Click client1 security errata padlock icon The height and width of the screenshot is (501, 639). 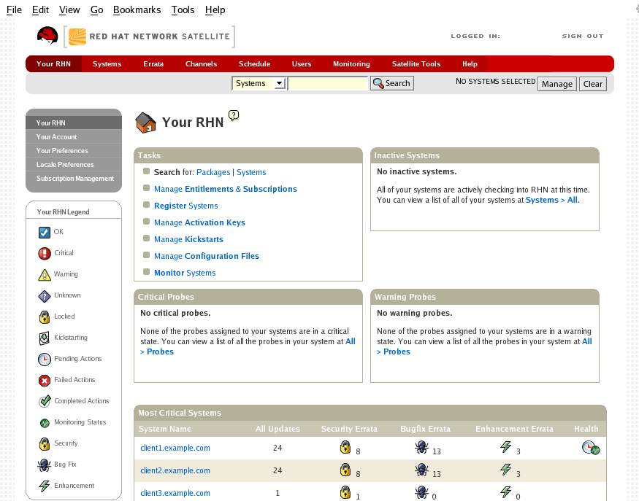coord(345,447)
